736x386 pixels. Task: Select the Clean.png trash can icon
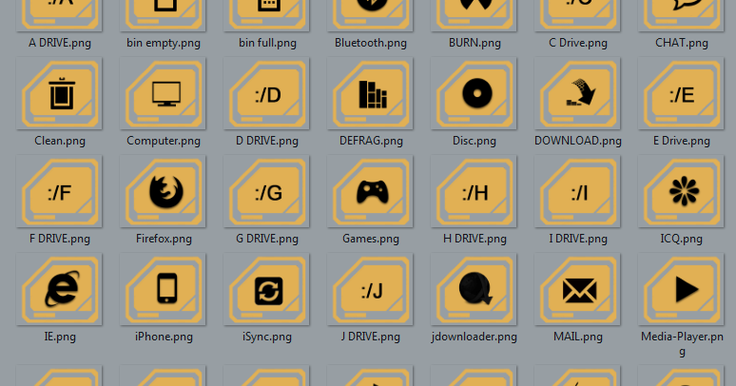tap(60, 93)
